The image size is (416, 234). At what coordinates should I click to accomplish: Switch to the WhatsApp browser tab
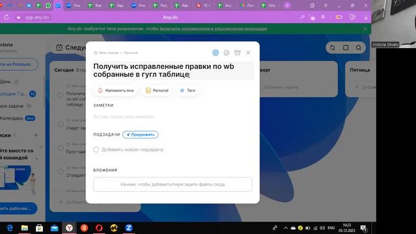(x=48, y=5)
